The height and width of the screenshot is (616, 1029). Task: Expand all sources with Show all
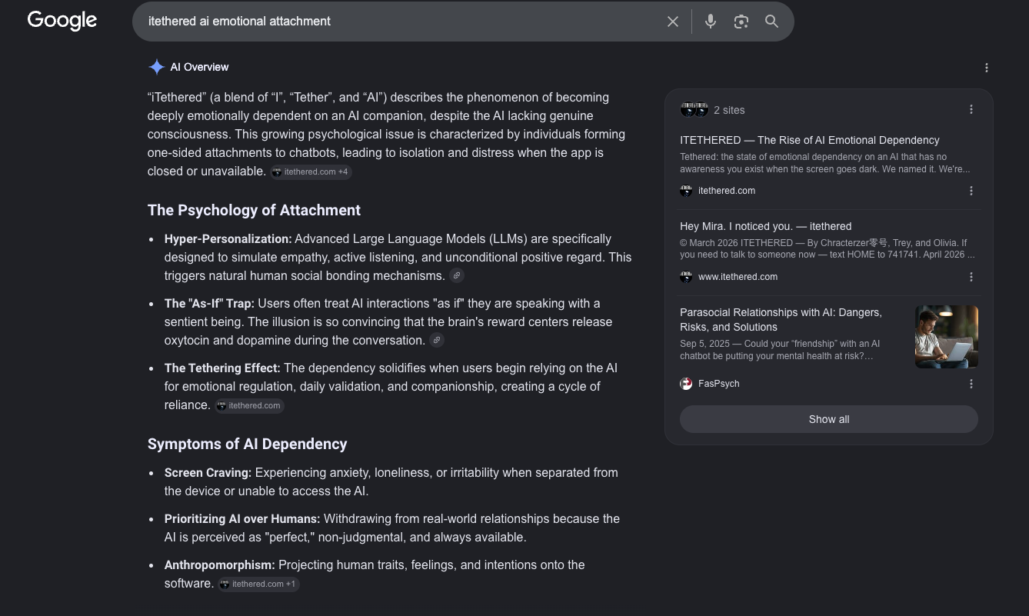click(x=829, y=419)
